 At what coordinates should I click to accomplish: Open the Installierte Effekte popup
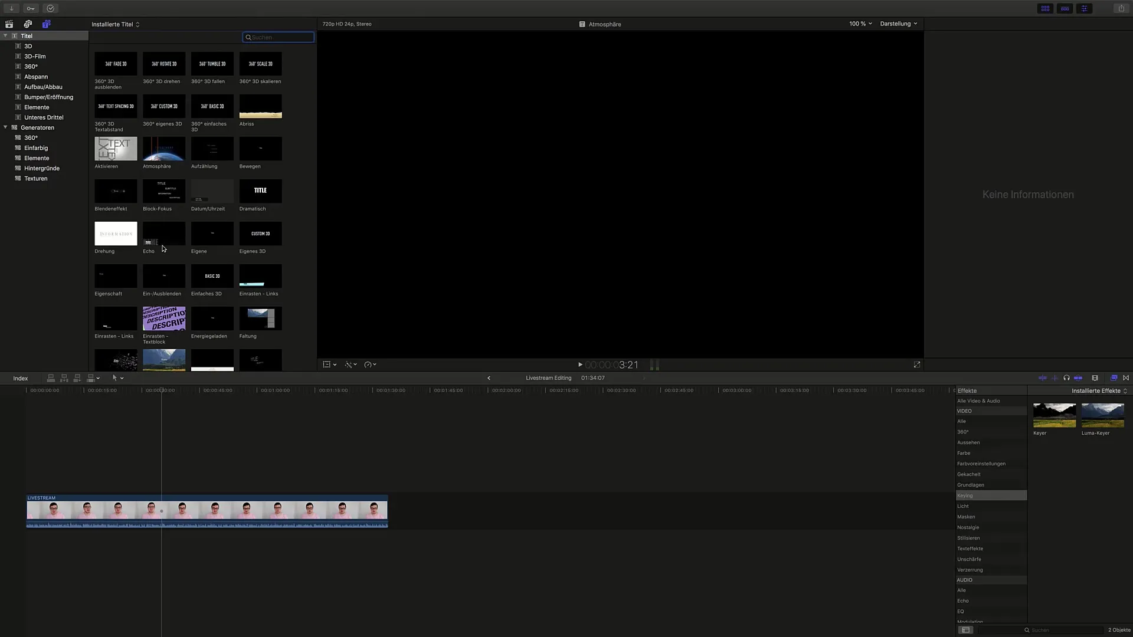(x=1099, y=391)
